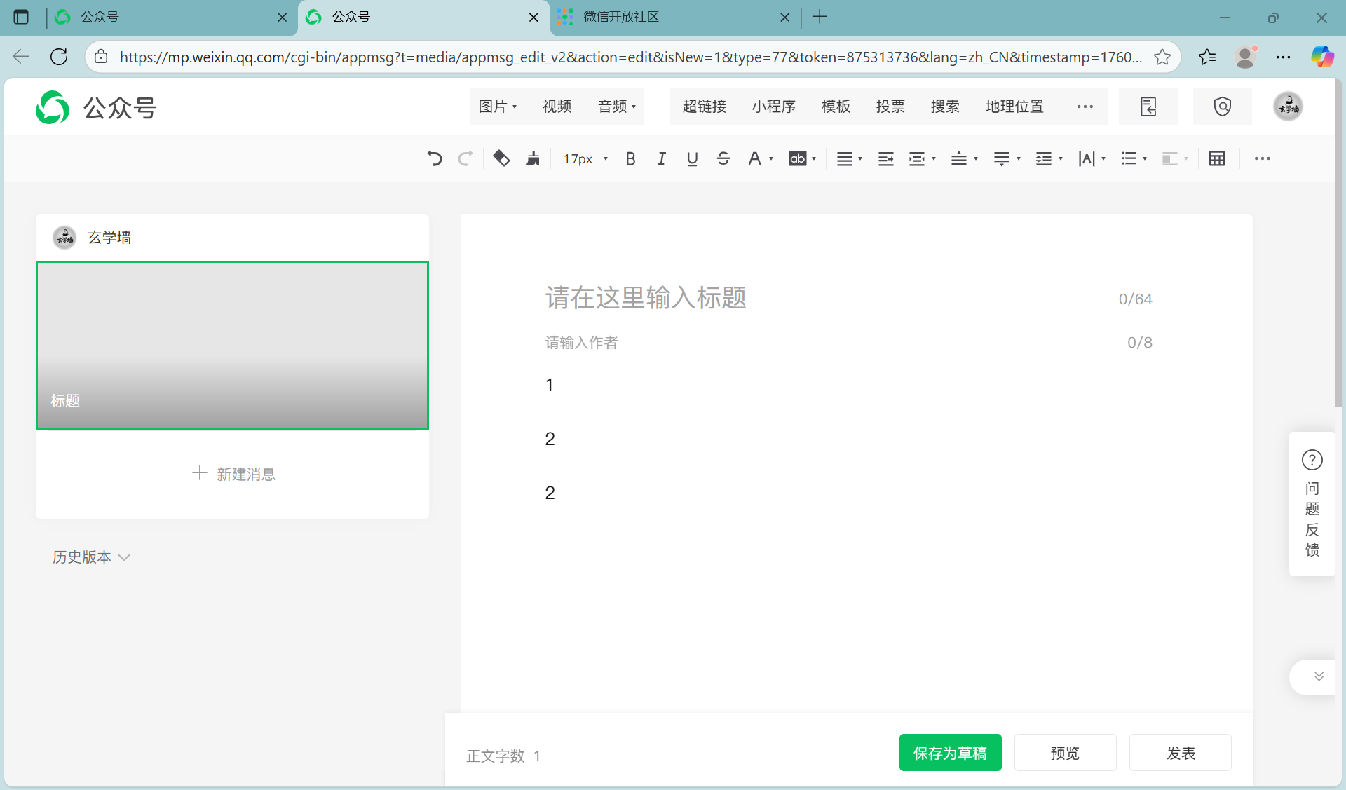
Task: Click the clear formatting eraser icon
Action: [501, 158]
